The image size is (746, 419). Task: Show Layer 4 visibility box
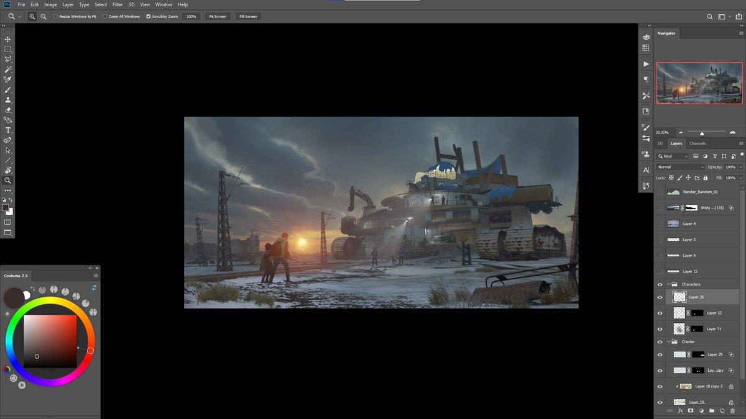(x=660, y=223)
